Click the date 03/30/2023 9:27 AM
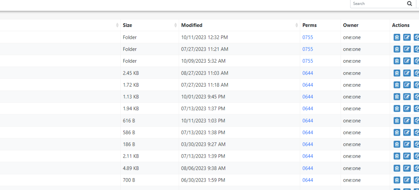The width and height of the screenshot is (419, 190). [x=203, y=144]
